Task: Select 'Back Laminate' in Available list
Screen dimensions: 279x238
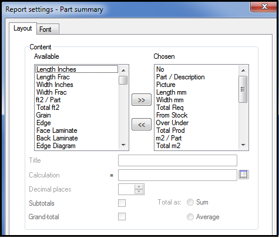Action: (77, 138)
